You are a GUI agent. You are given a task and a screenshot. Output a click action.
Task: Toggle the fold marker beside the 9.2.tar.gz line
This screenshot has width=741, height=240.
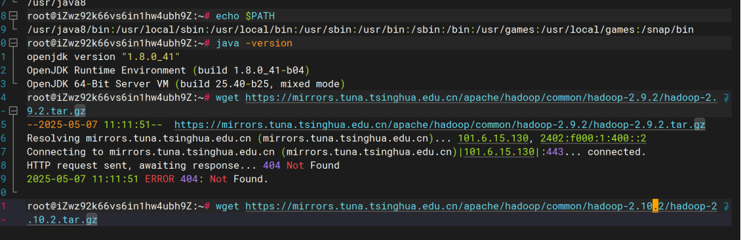tap(13, 111)
